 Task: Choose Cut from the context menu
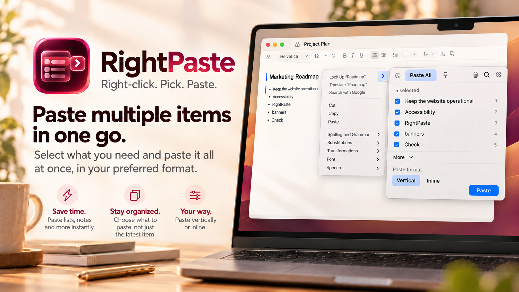(x=332, y=106)
